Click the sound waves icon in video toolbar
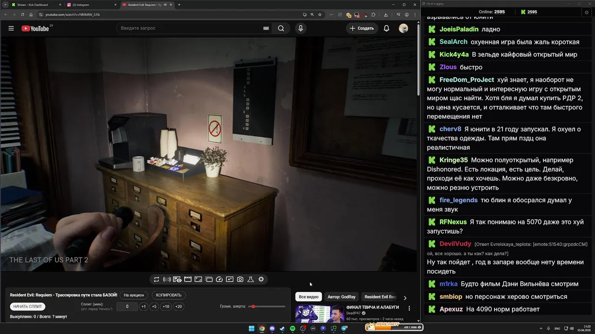 pos(167,279)
